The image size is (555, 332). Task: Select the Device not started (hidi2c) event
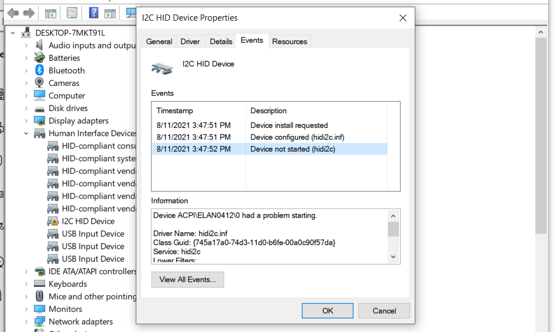pyautogui.click(x=270, y=149)
